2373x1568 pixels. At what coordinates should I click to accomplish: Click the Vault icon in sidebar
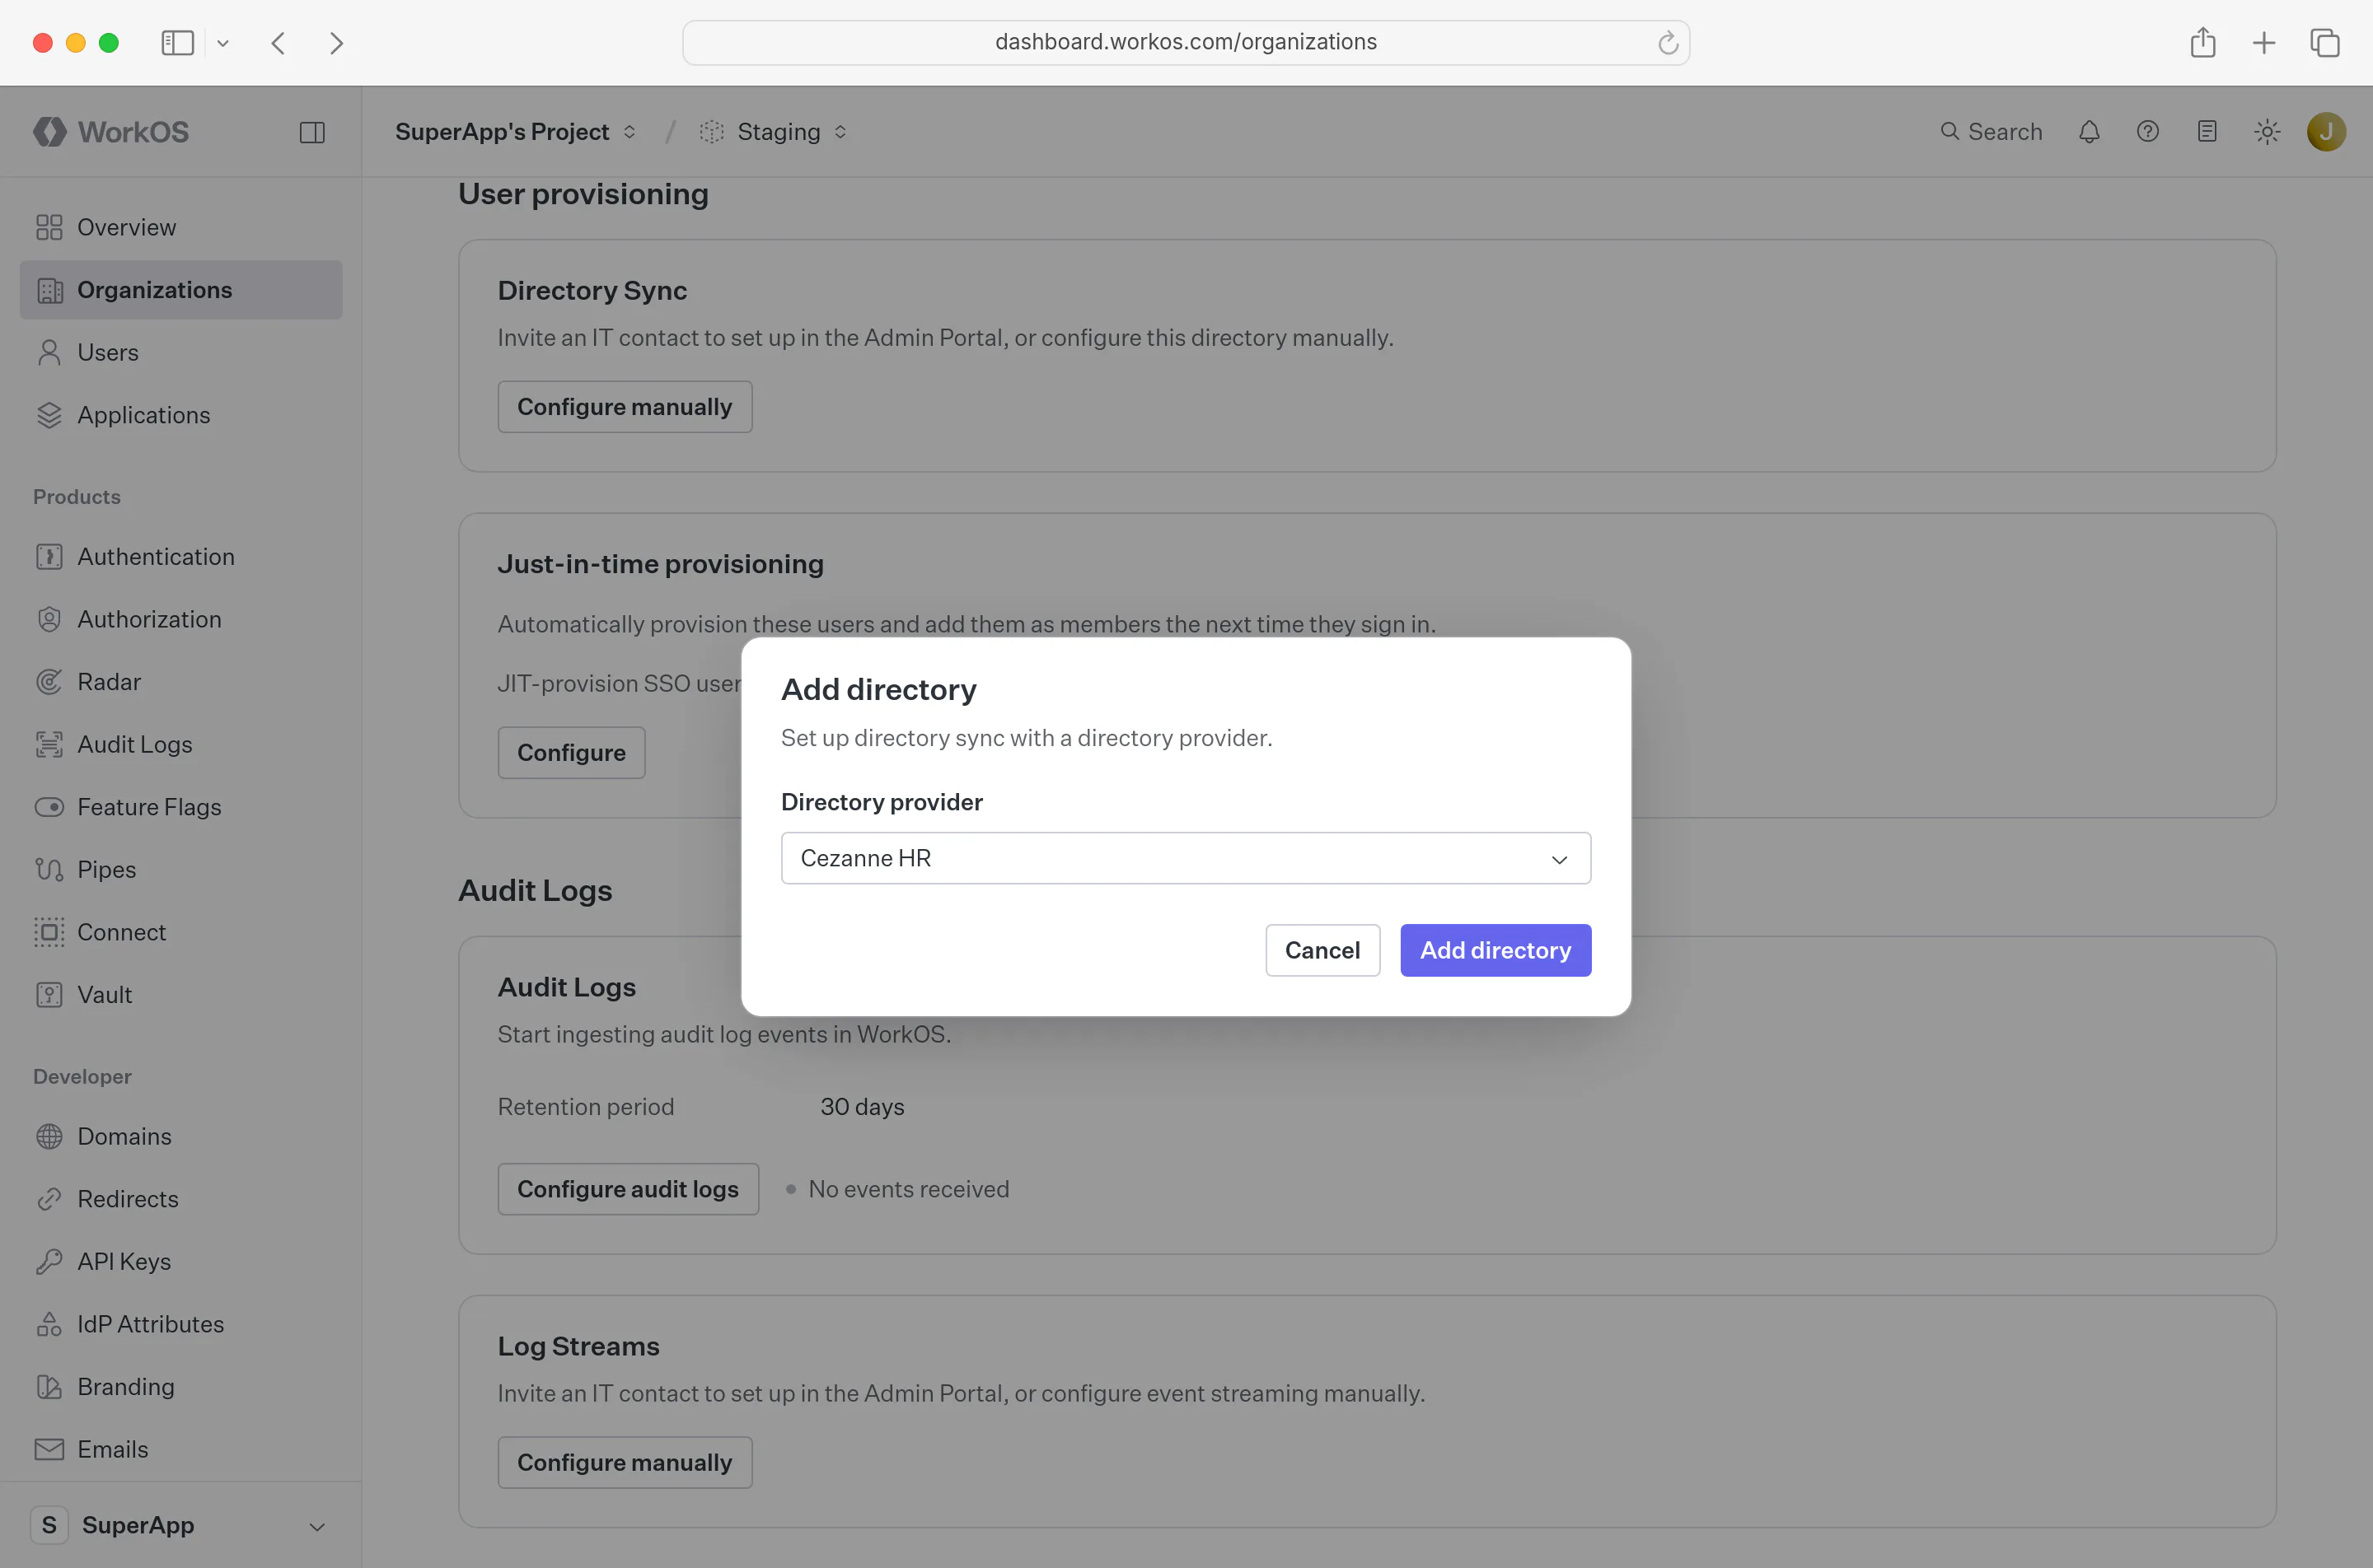coord(49,994)
